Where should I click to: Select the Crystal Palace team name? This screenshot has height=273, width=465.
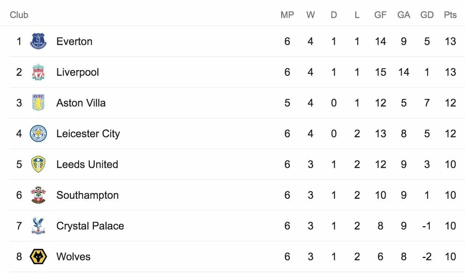[x=90, y=226]
